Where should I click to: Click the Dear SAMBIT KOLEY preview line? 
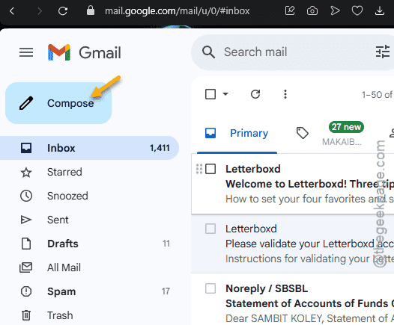click(x=309, y=318)
